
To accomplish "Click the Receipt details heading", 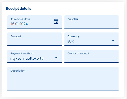I will tap(18, 9).
